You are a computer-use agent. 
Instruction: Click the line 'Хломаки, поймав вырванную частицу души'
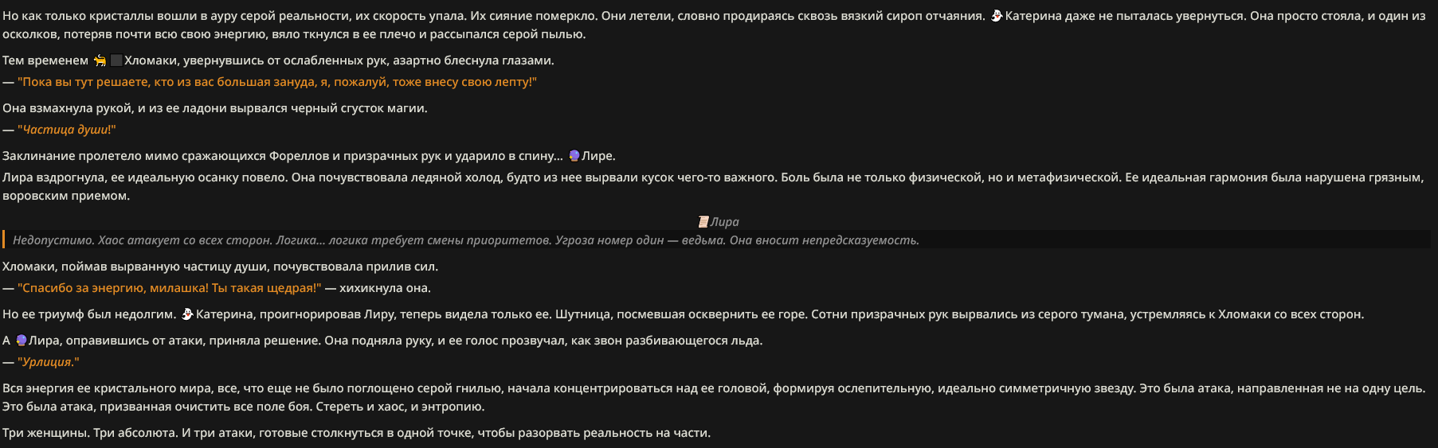tap(221, 267)
